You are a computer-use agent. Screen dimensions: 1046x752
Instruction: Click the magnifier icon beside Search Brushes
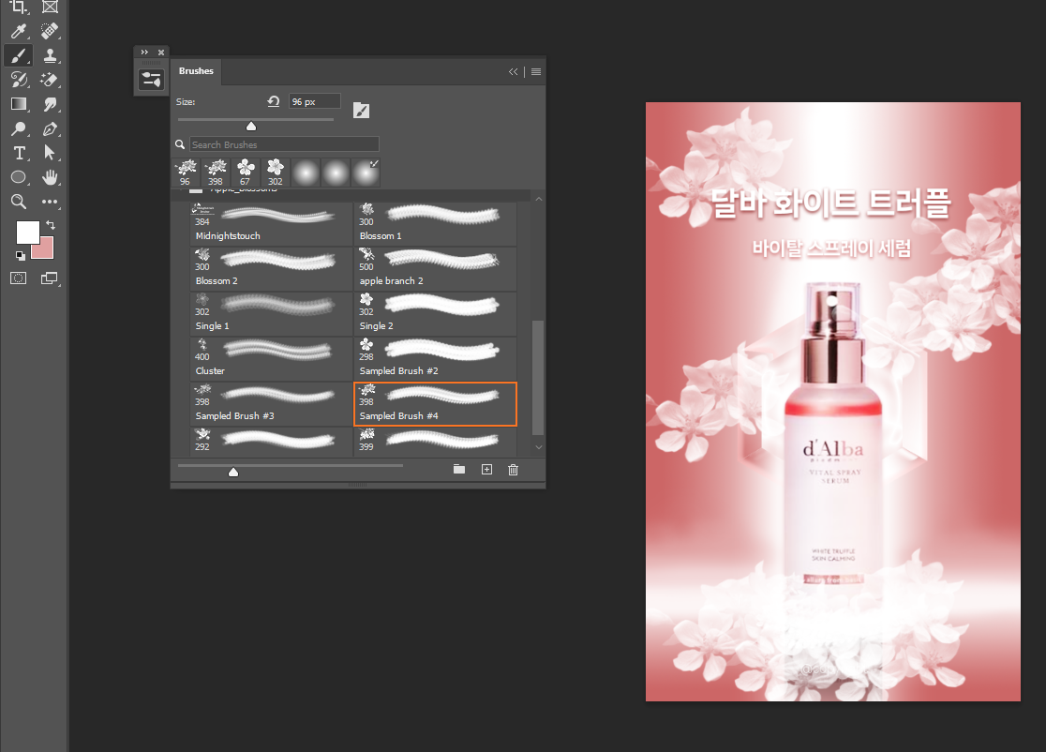[179, 144]
